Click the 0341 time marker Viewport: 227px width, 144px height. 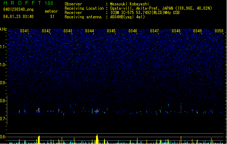click(x=25, y=31)
